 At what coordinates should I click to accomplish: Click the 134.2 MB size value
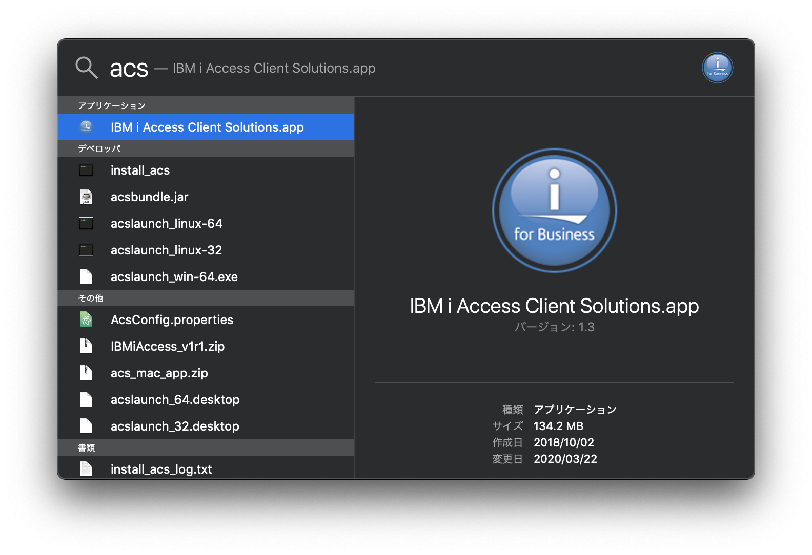coord(558,426)
